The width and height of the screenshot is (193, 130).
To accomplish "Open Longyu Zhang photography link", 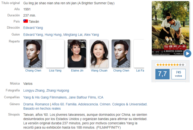I will 34,90.
